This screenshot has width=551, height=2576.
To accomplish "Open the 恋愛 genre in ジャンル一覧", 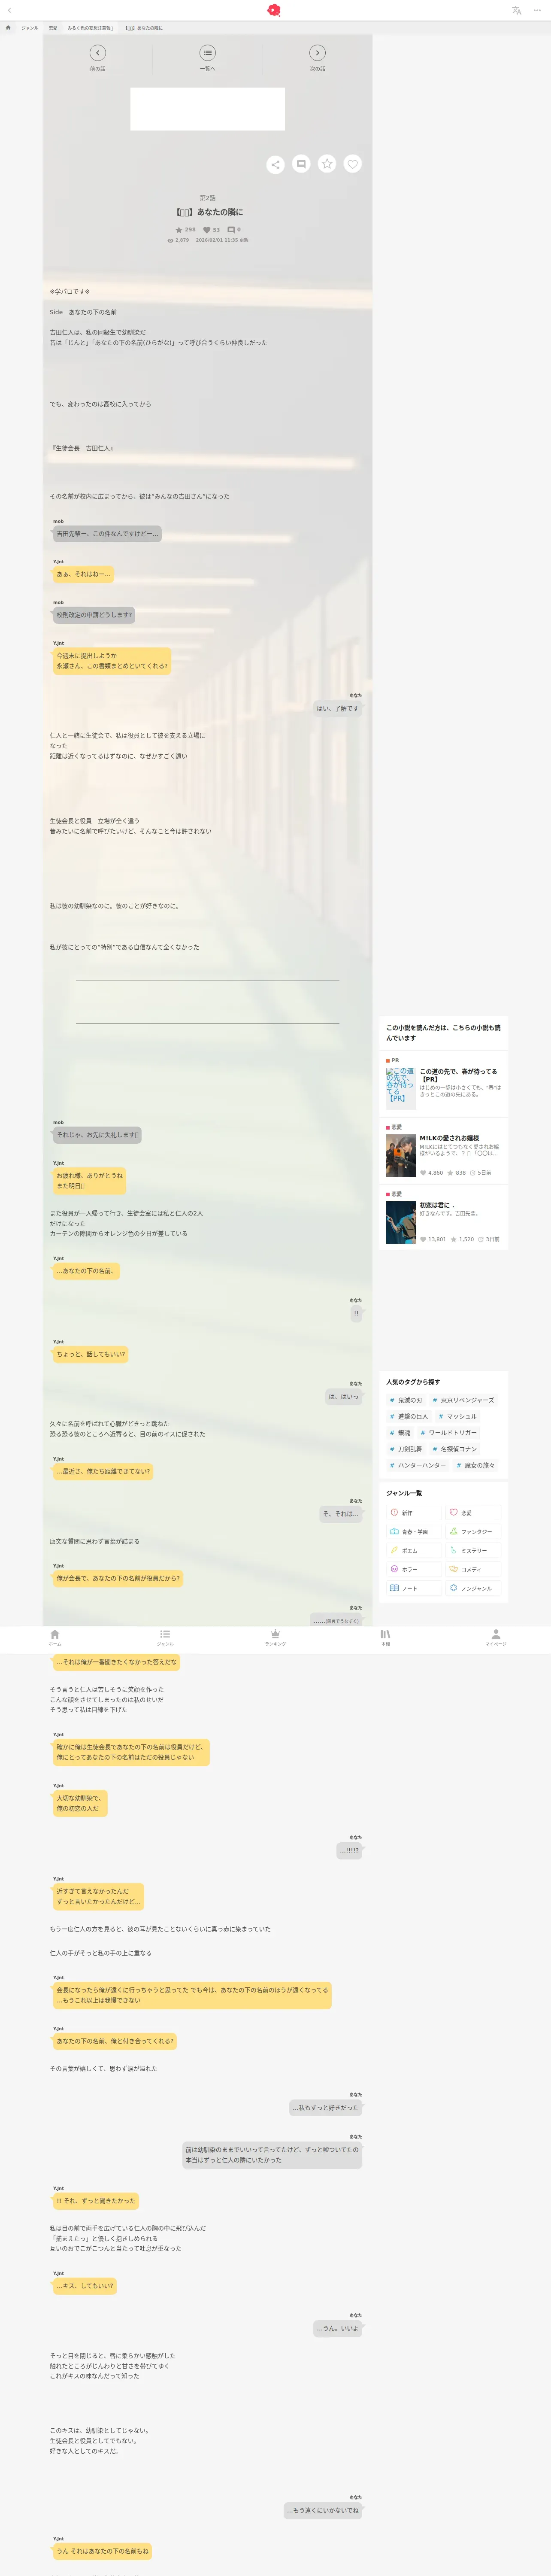I will point(473,1513).
